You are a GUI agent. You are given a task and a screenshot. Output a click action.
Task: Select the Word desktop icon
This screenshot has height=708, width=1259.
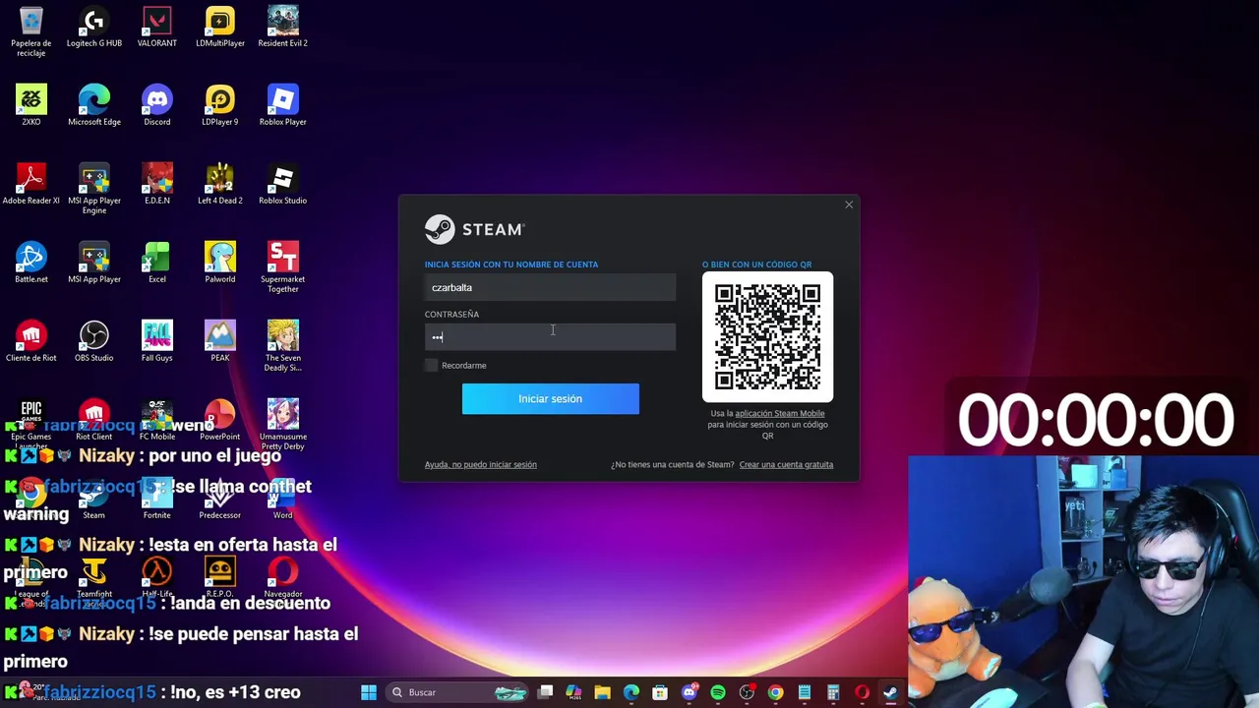pyautogui.click(x=282, y=499)
